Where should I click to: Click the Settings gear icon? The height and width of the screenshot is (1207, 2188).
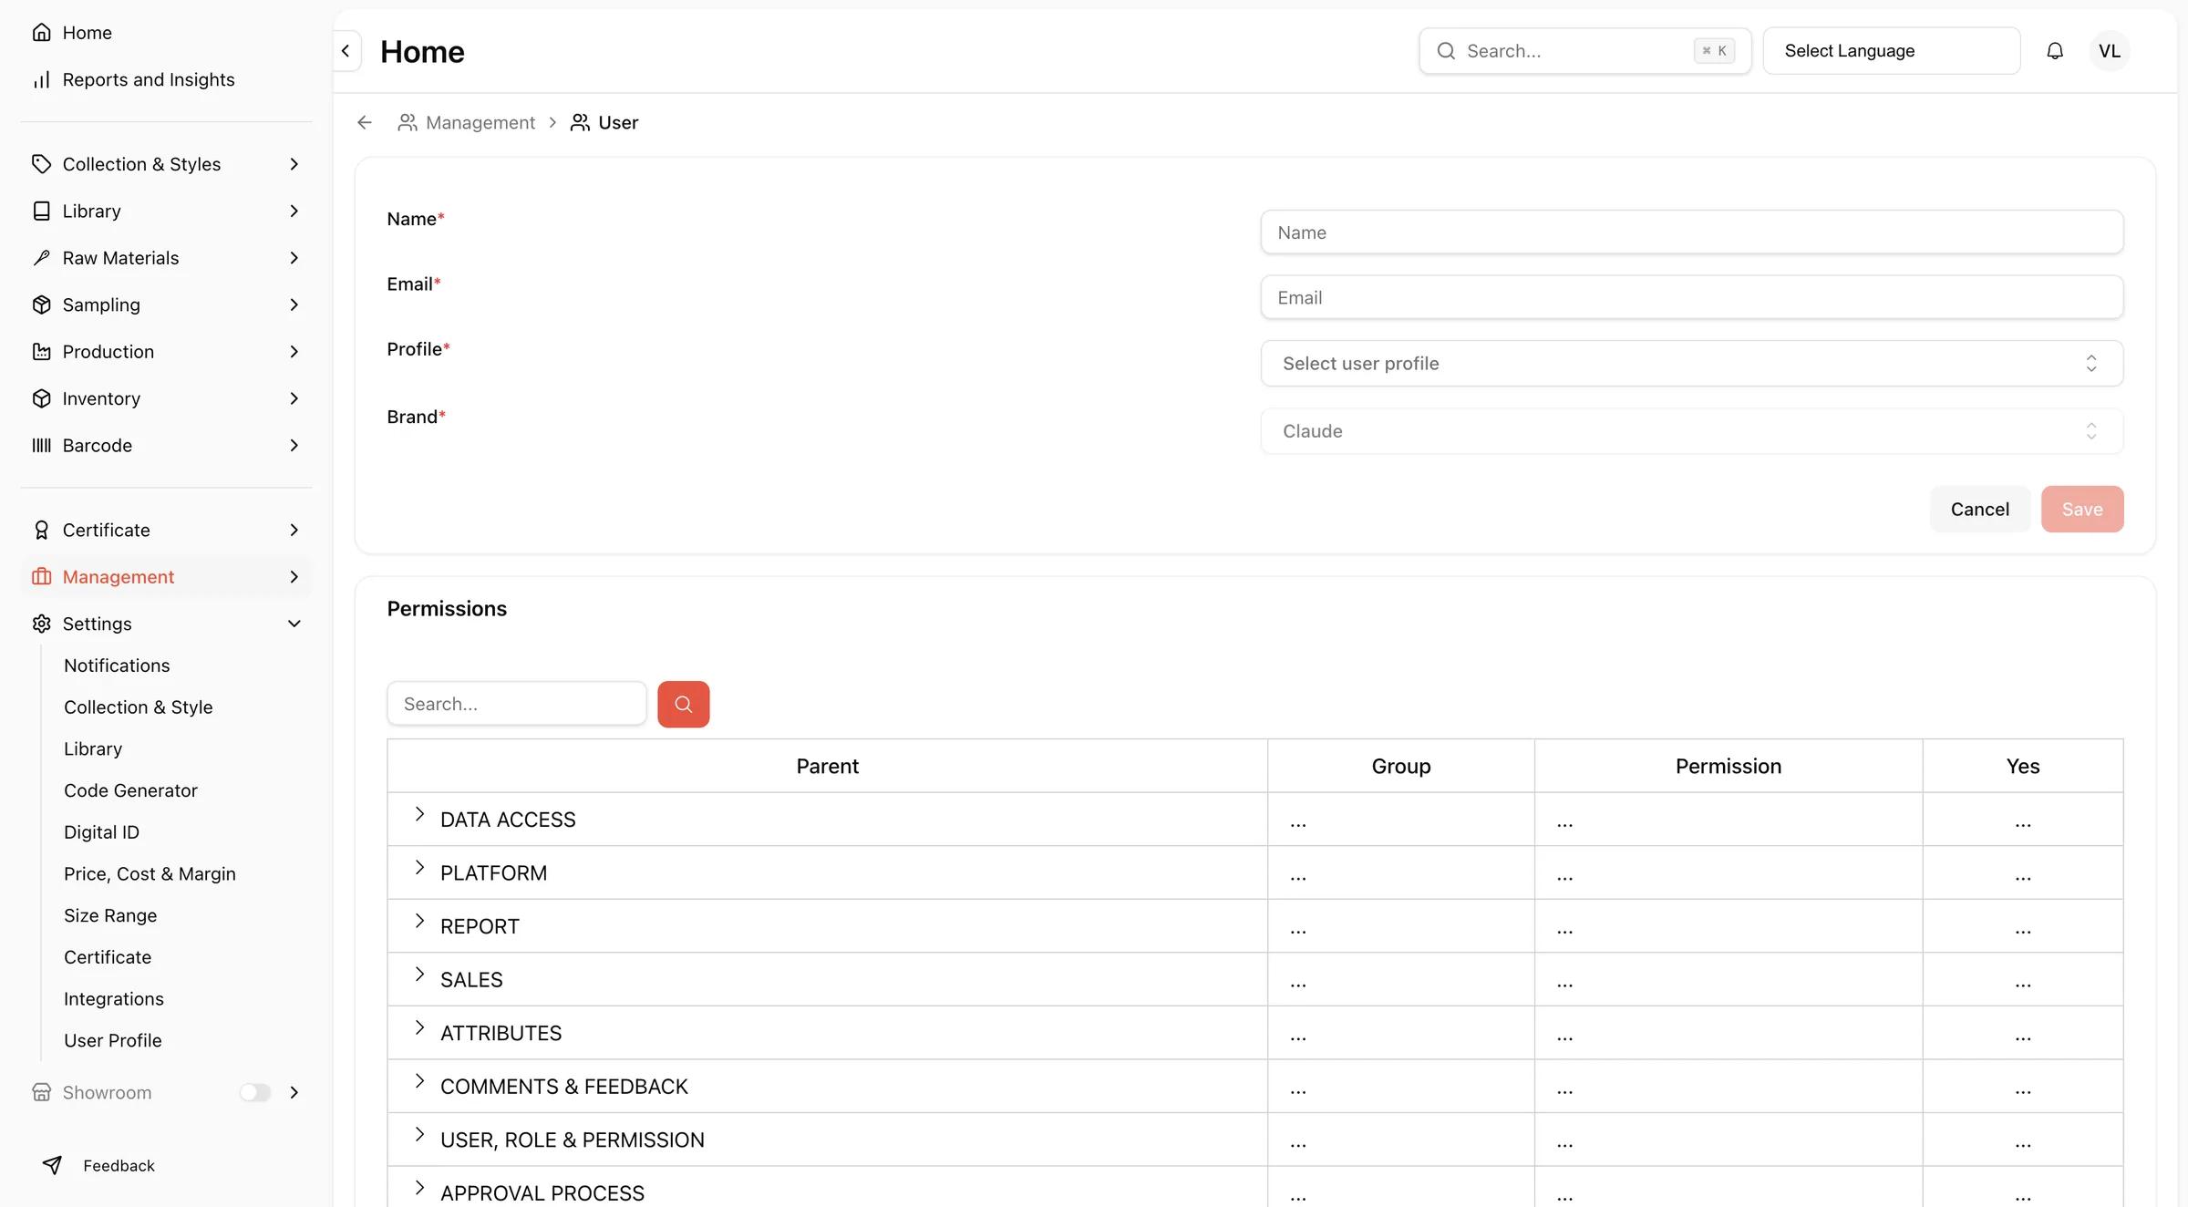[42, 624]
